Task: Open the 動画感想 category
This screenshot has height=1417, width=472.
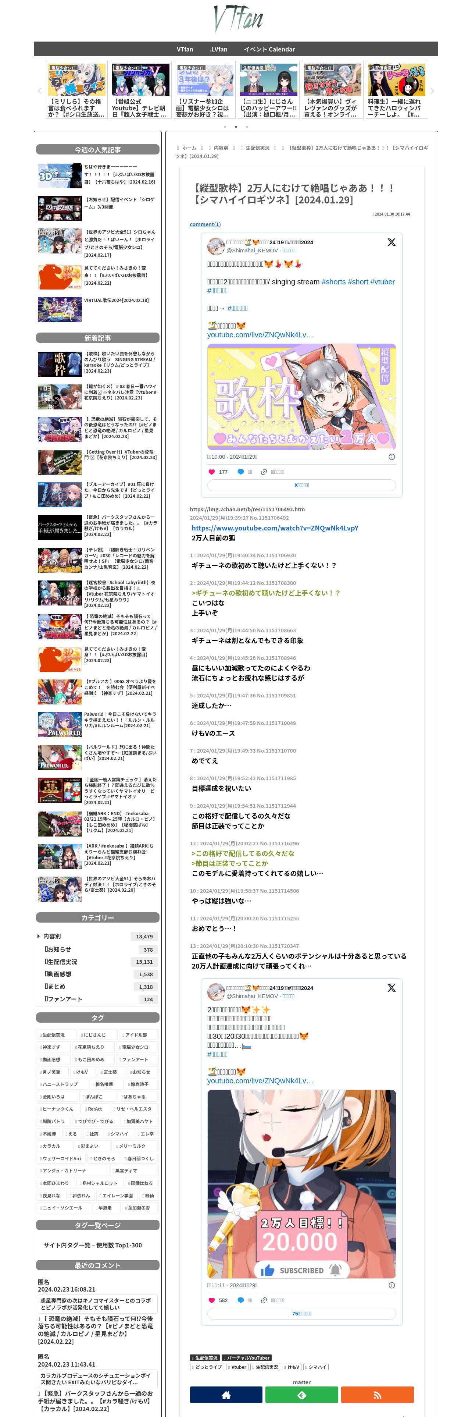Action: tap(58, 974)
